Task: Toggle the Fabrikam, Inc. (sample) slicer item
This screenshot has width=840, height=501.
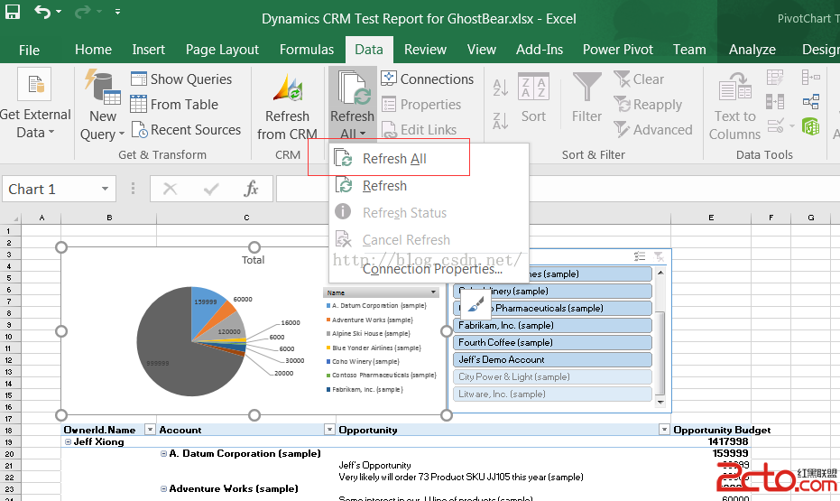Action: pos(552,325)
